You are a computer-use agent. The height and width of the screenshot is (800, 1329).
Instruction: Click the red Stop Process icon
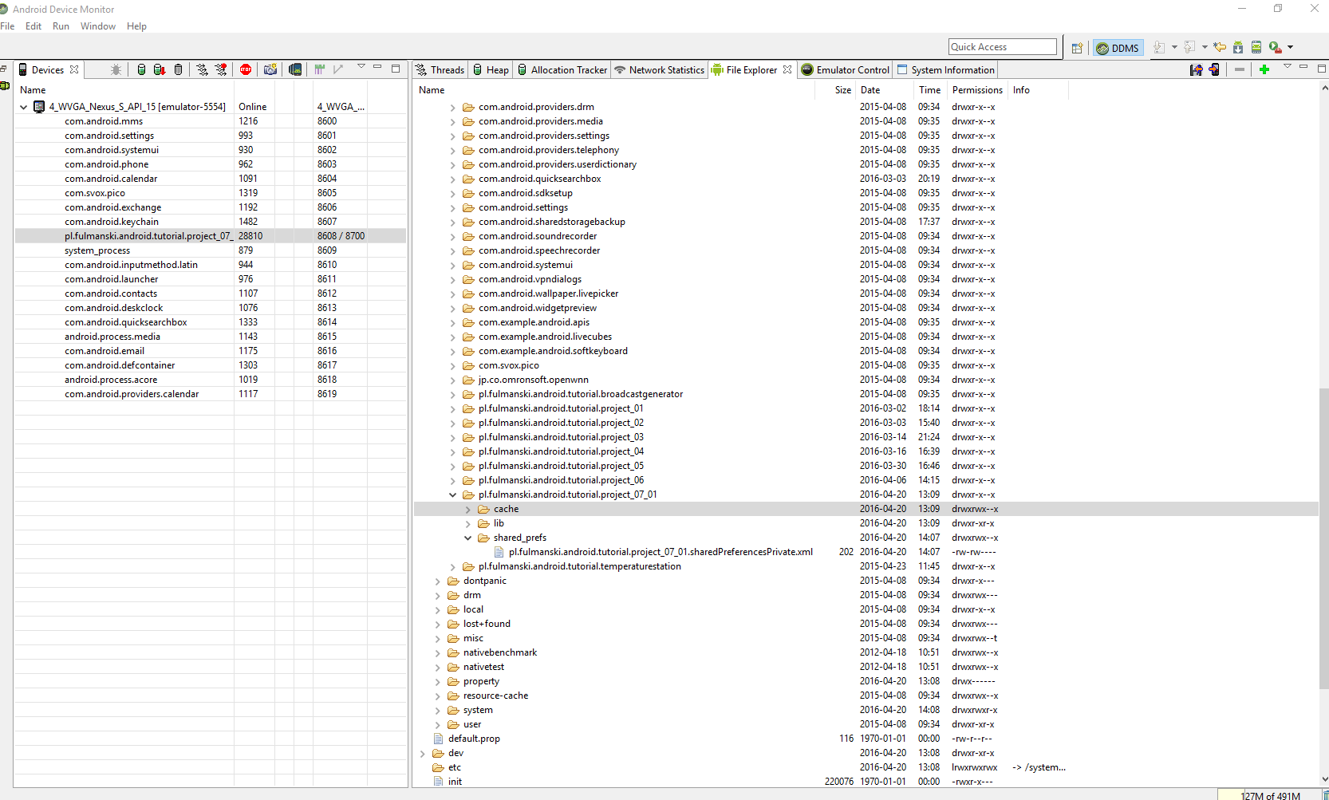point(246,69)
